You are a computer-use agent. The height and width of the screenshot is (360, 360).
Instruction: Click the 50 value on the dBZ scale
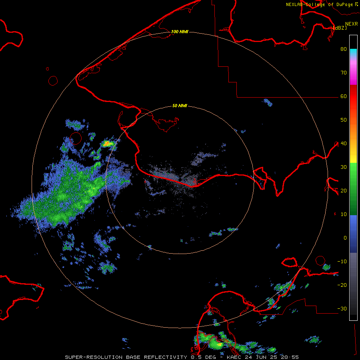tap(344, 120)
